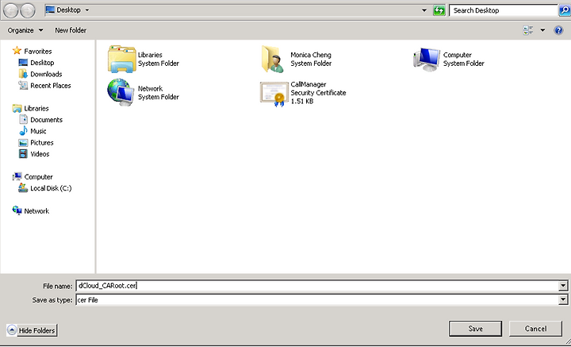
Task: Click the CallManager file name text
Action: [308, 84]
